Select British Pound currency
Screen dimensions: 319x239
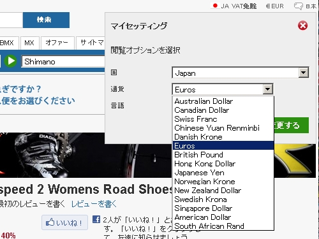tap(223, 155)
